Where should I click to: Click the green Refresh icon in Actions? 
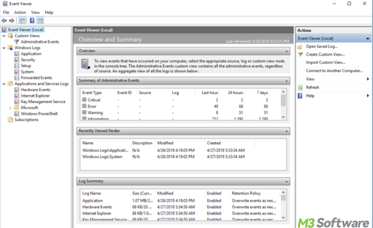pyautogui.click(x=300, y=88)
